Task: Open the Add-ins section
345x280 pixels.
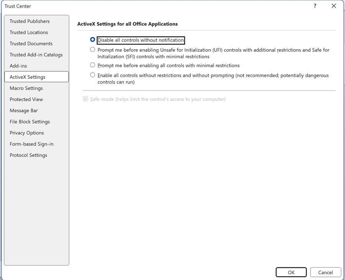Action: 18,66
